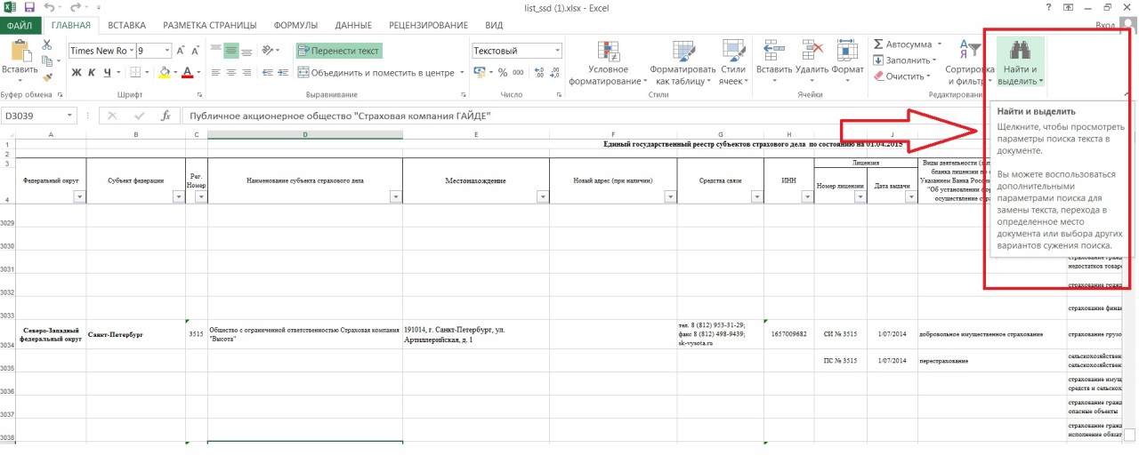Switch to the РАЗМЕТКА СТРАНИЦЫ tab
1139x472 pixels.
(210, 25)
